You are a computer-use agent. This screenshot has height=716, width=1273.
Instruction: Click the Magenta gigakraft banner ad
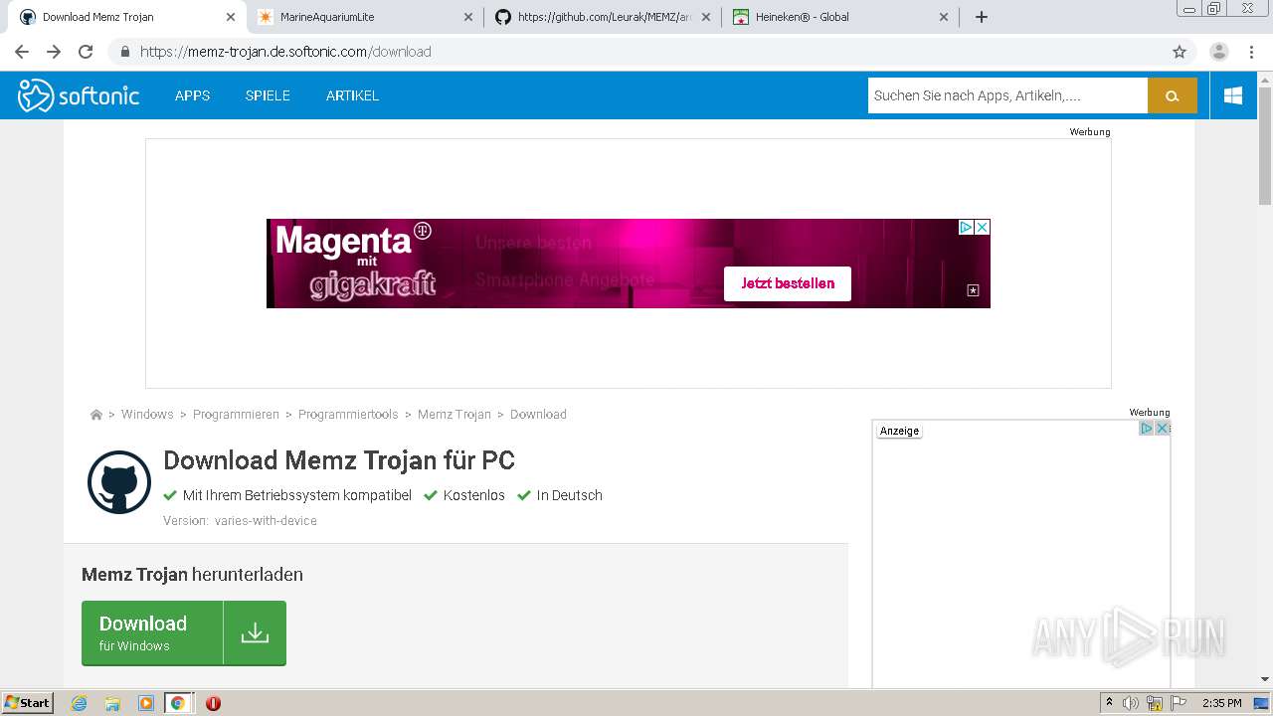coord(629,264)
